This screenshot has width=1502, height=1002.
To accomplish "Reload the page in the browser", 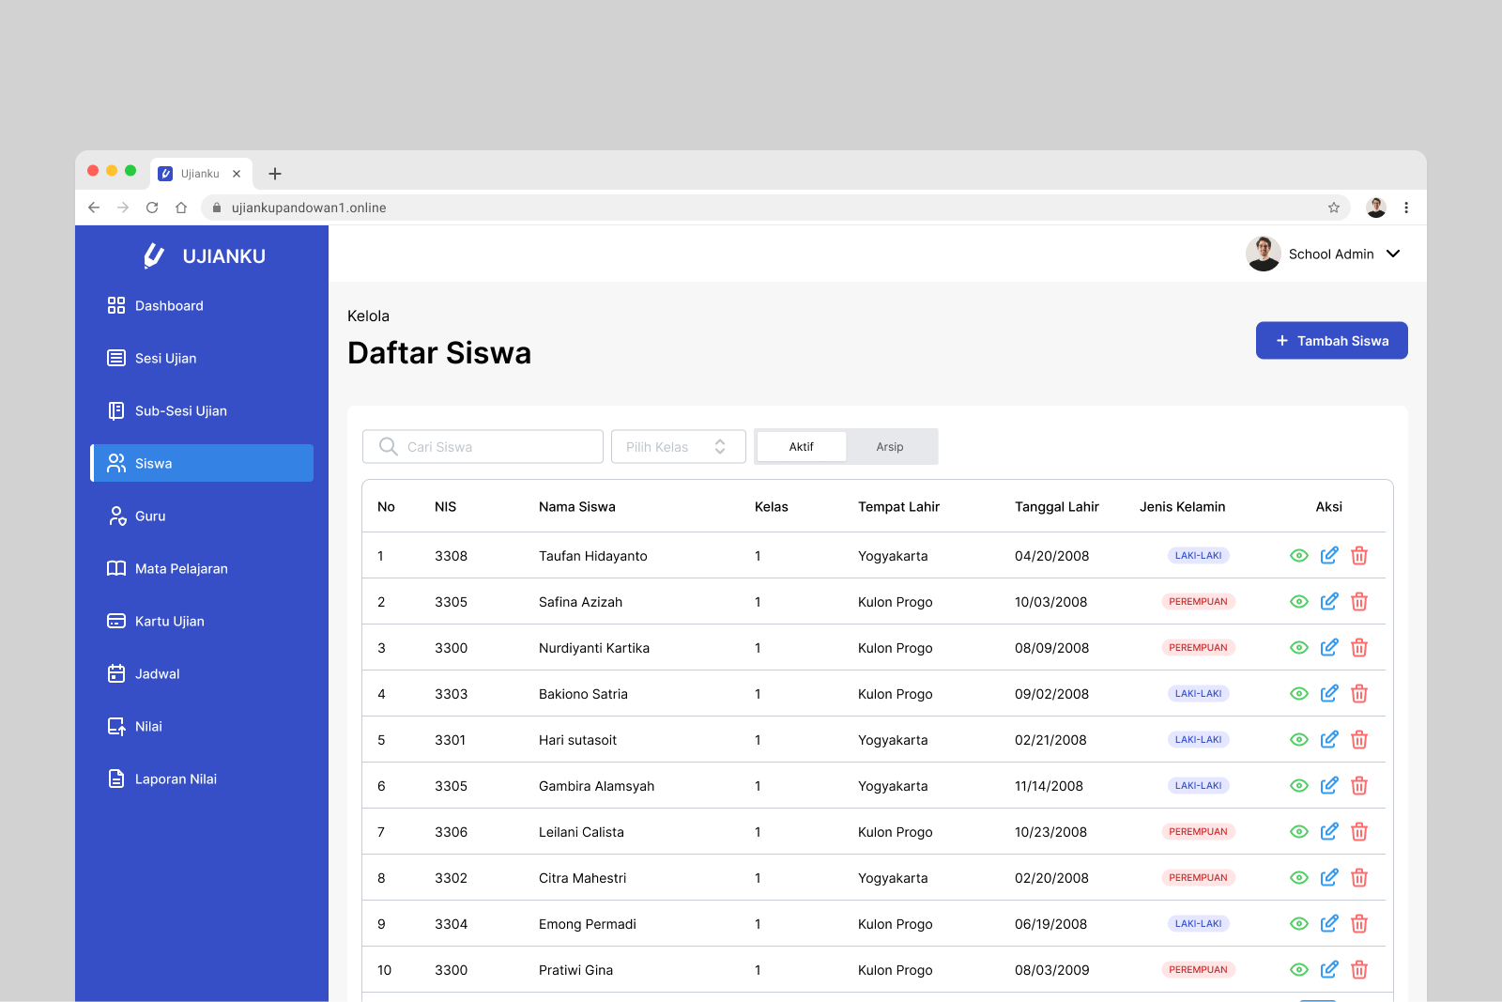I will coord(152,208).
